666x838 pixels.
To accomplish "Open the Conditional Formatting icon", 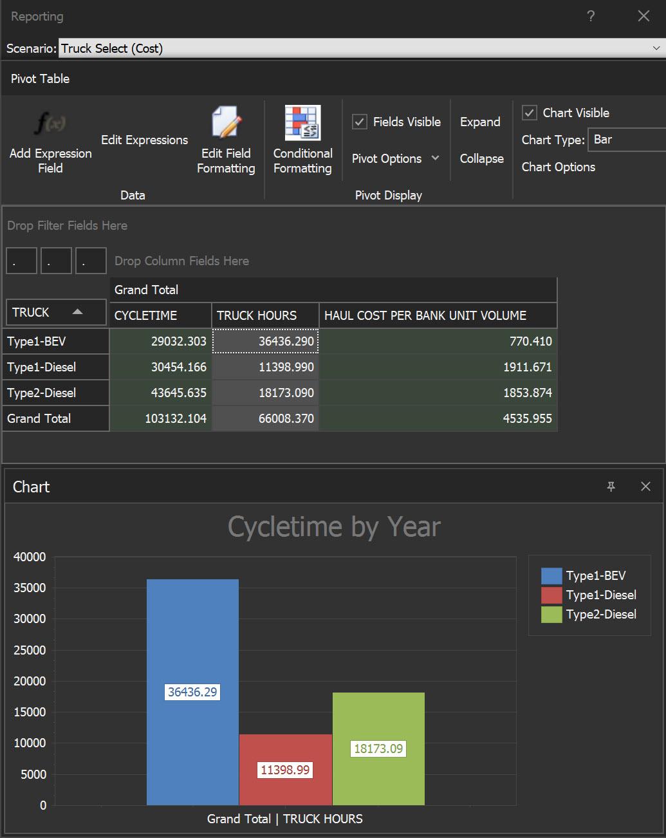I will (x=302, y=122).
